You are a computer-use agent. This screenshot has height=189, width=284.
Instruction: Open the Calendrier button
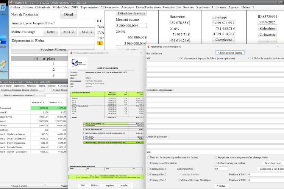click(x=267, y=28)
